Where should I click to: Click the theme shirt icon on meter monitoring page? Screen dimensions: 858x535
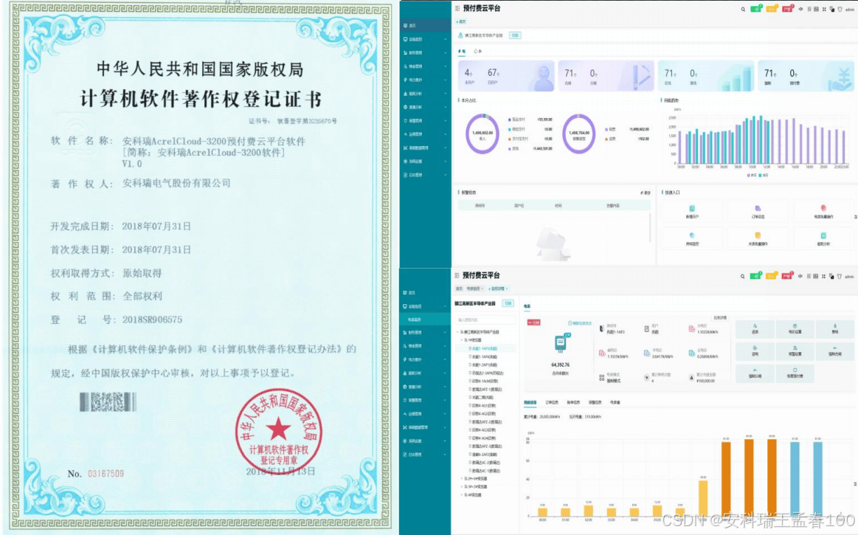tap(840, 277)
